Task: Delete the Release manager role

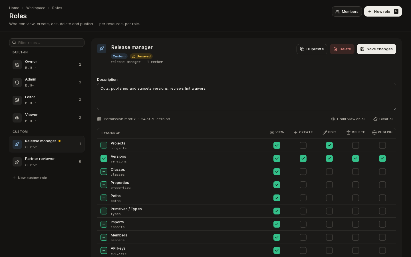Action: pyautogui.click(x=342, y=49)
